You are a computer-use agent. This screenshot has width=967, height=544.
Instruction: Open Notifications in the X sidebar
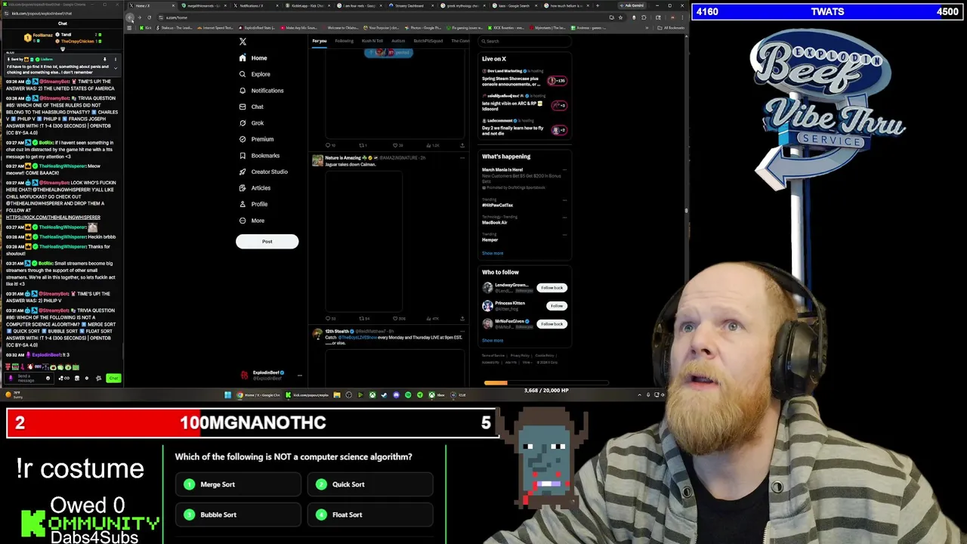pyautogui.click(x=261, y=91)
